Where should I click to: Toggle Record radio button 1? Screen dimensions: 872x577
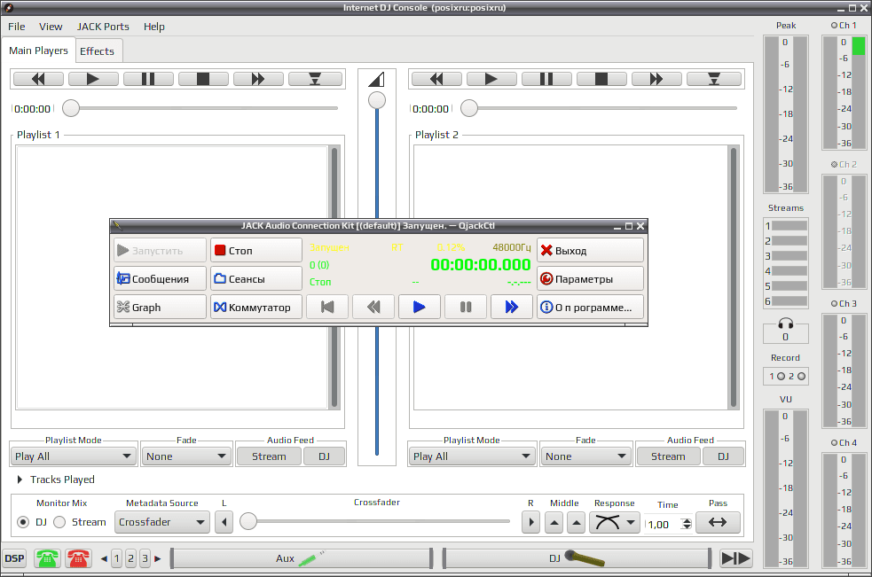tap(781, 377)
